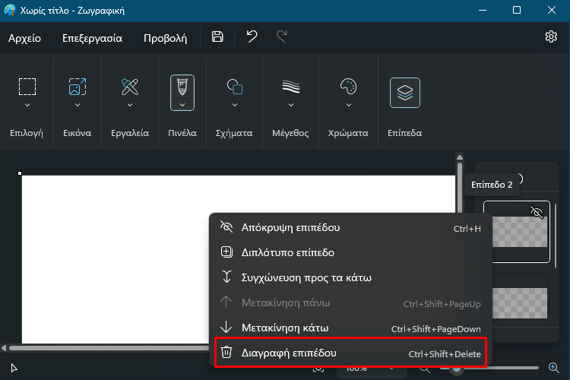Open the Εικόνα image tool icon
This screenshot has width=570, height=380.
(x=78, y=87)
